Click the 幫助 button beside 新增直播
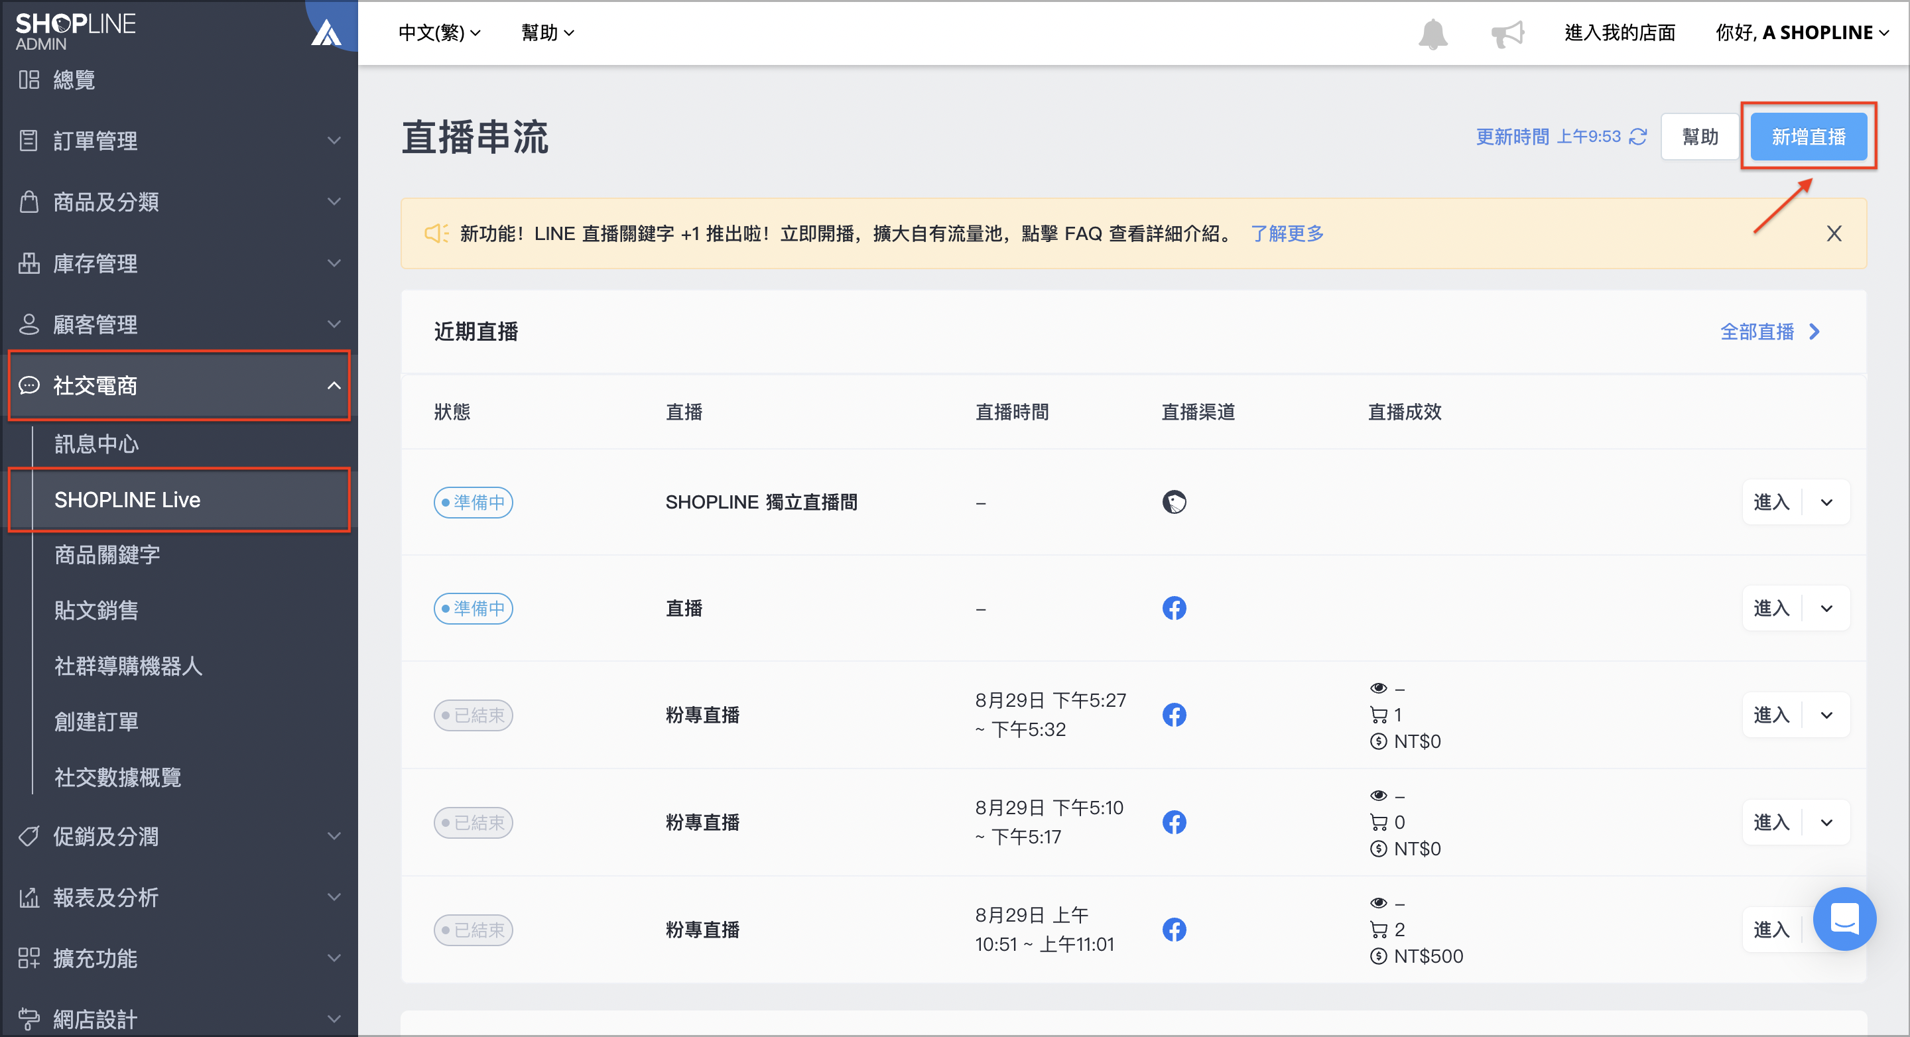Viewport: 1910px width, 1037px height. [1699, 137]
